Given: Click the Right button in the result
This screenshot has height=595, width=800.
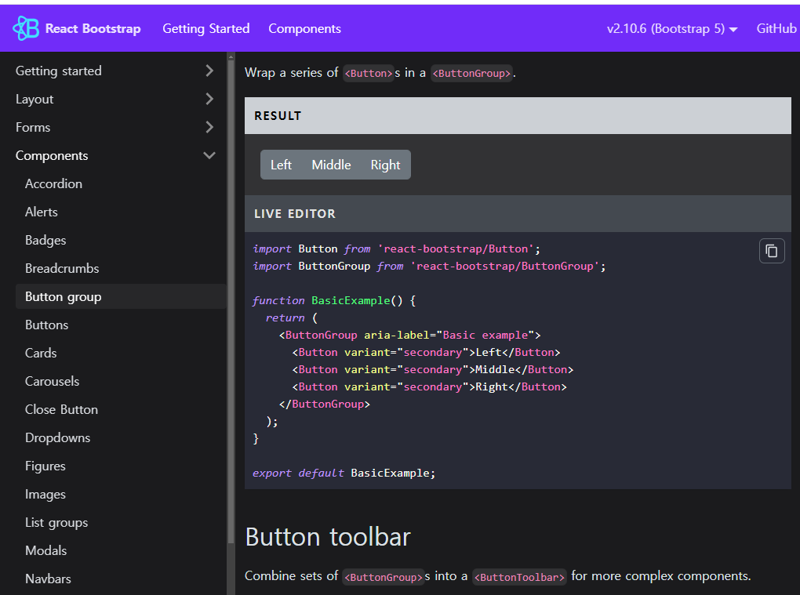Looking at the screenshot, I should pyautogui.click(x=386, y=165).
